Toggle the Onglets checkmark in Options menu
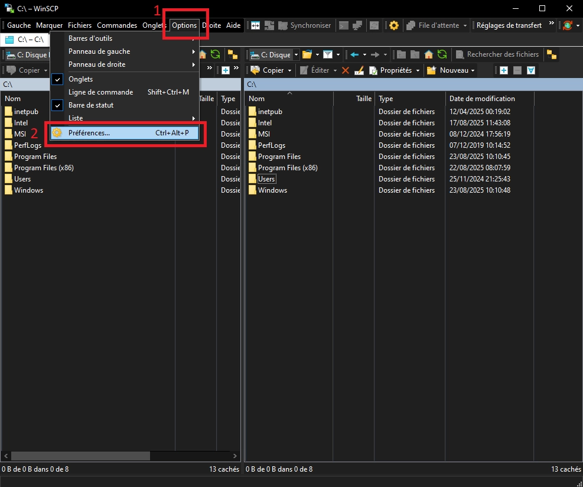This screenshot has height=487, width=583. point(57,79)
